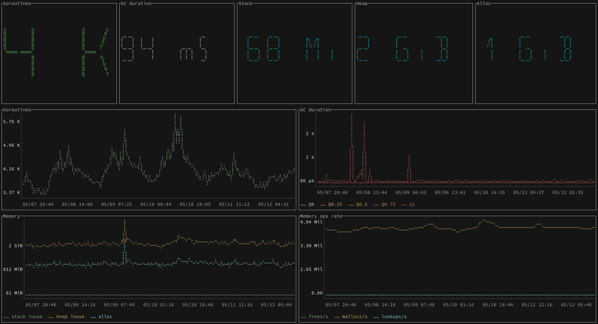598x324 pixels.
Task: Click the 2 s axis label
Action: click(x=310, y=133)
